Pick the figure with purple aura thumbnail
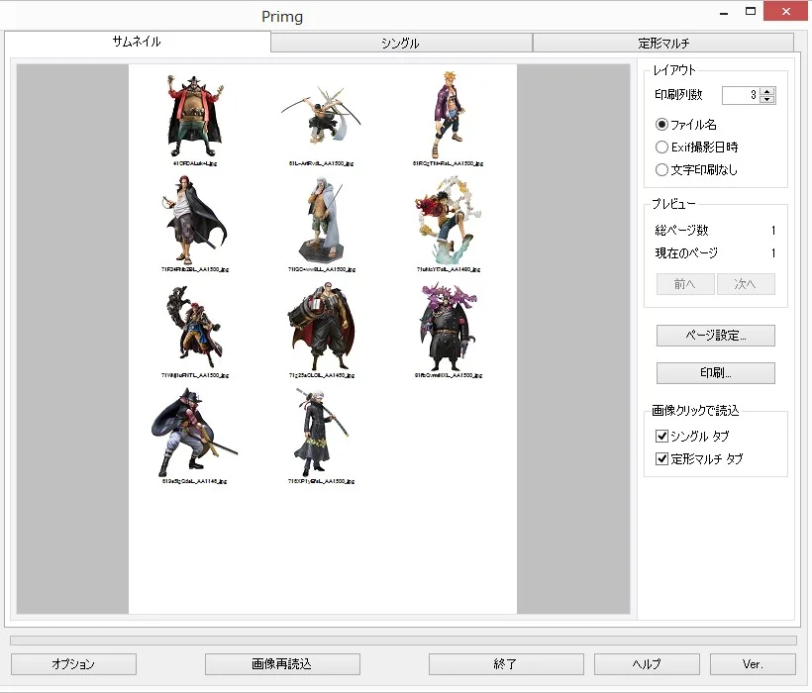Viewport: 812px width, 693px height. (x=449, y=327)
